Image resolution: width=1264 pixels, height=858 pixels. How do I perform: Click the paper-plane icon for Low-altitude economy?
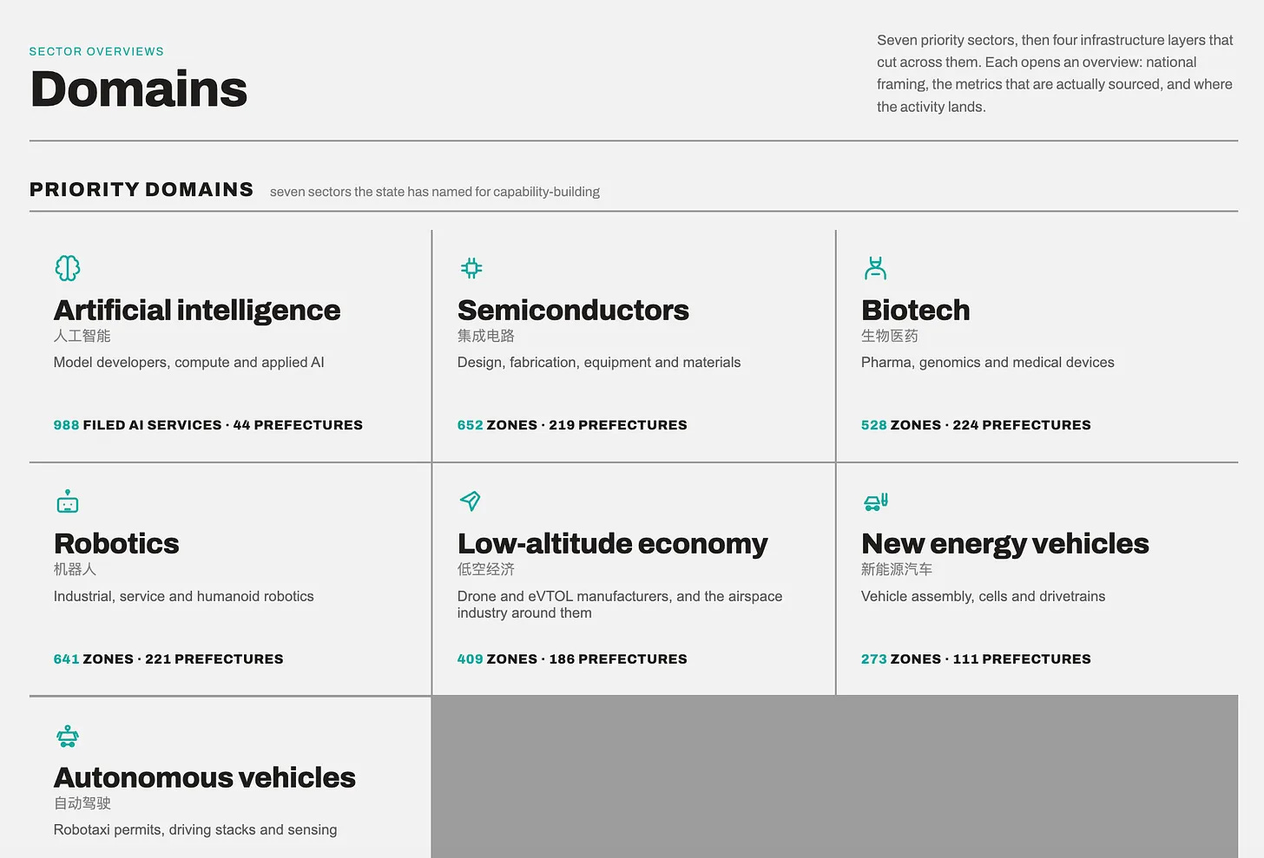coord(471,501)
